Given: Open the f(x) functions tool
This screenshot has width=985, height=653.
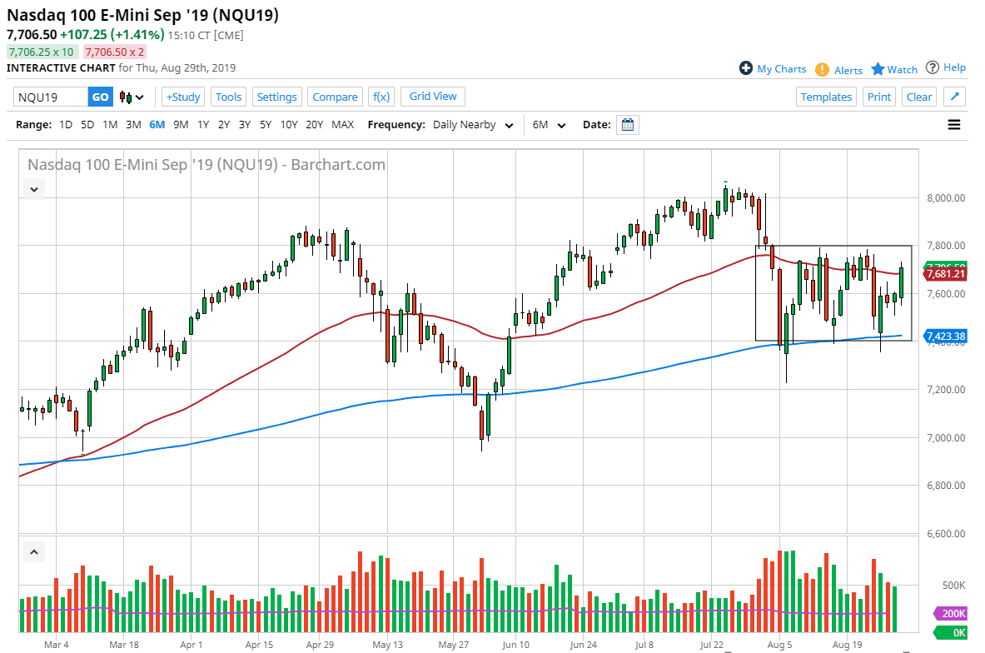Looking at the screenshot, I should (x=381, y=97).
